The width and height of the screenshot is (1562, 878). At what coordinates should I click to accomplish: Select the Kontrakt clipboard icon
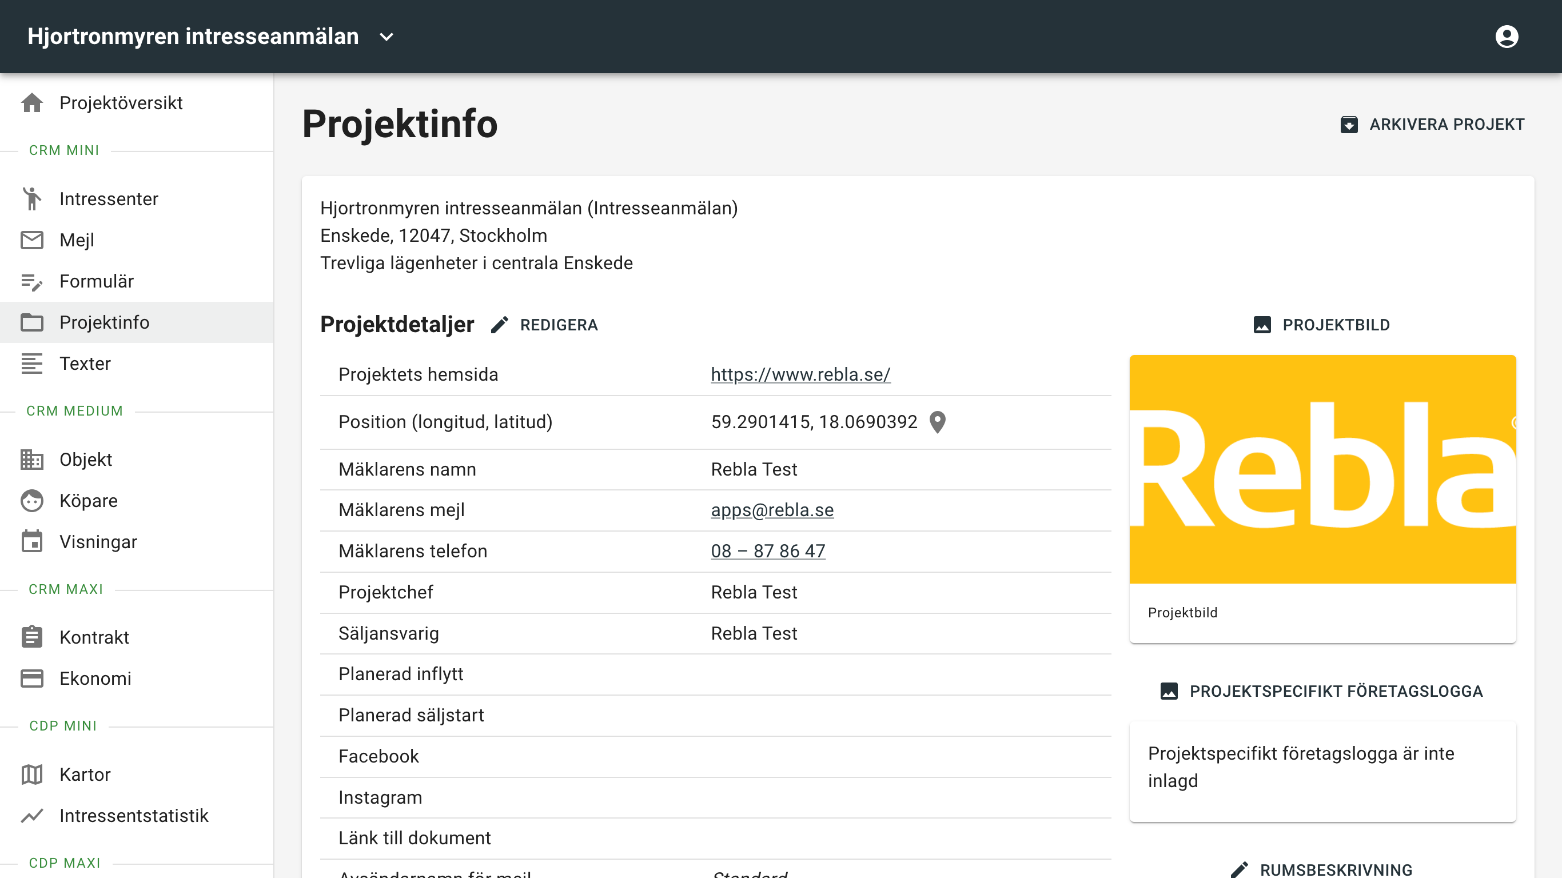[x=32, y=637]
